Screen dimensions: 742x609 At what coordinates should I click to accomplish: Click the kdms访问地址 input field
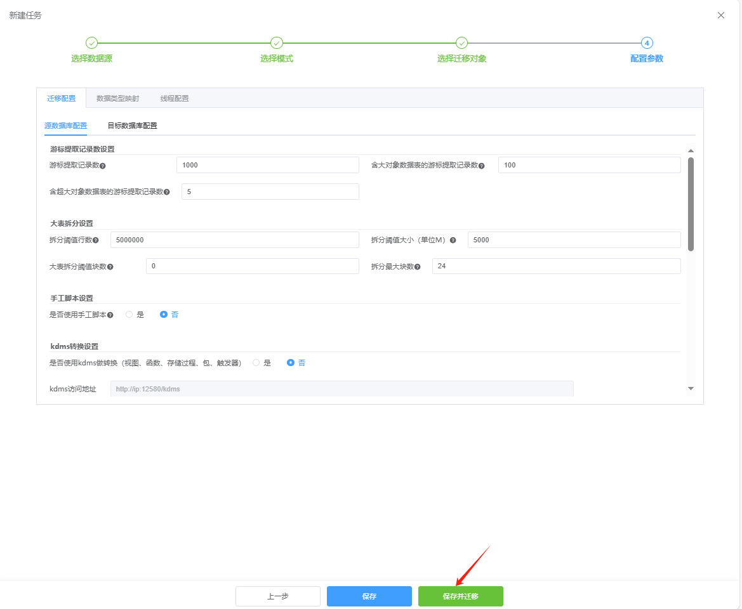pyautogui.click(x=342, y=389)
